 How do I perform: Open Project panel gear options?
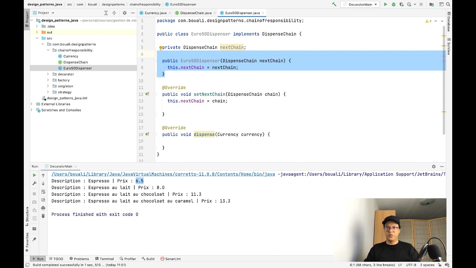125,13
